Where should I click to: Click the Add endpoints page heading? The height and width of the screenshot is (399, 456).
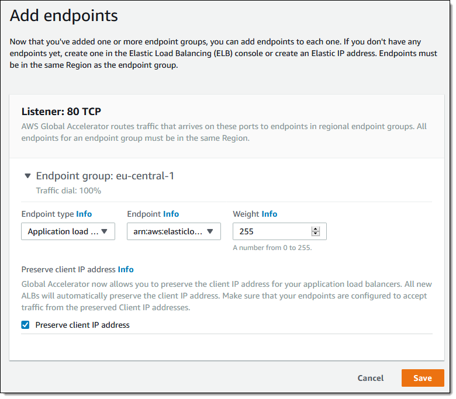[x=64, y=16]
